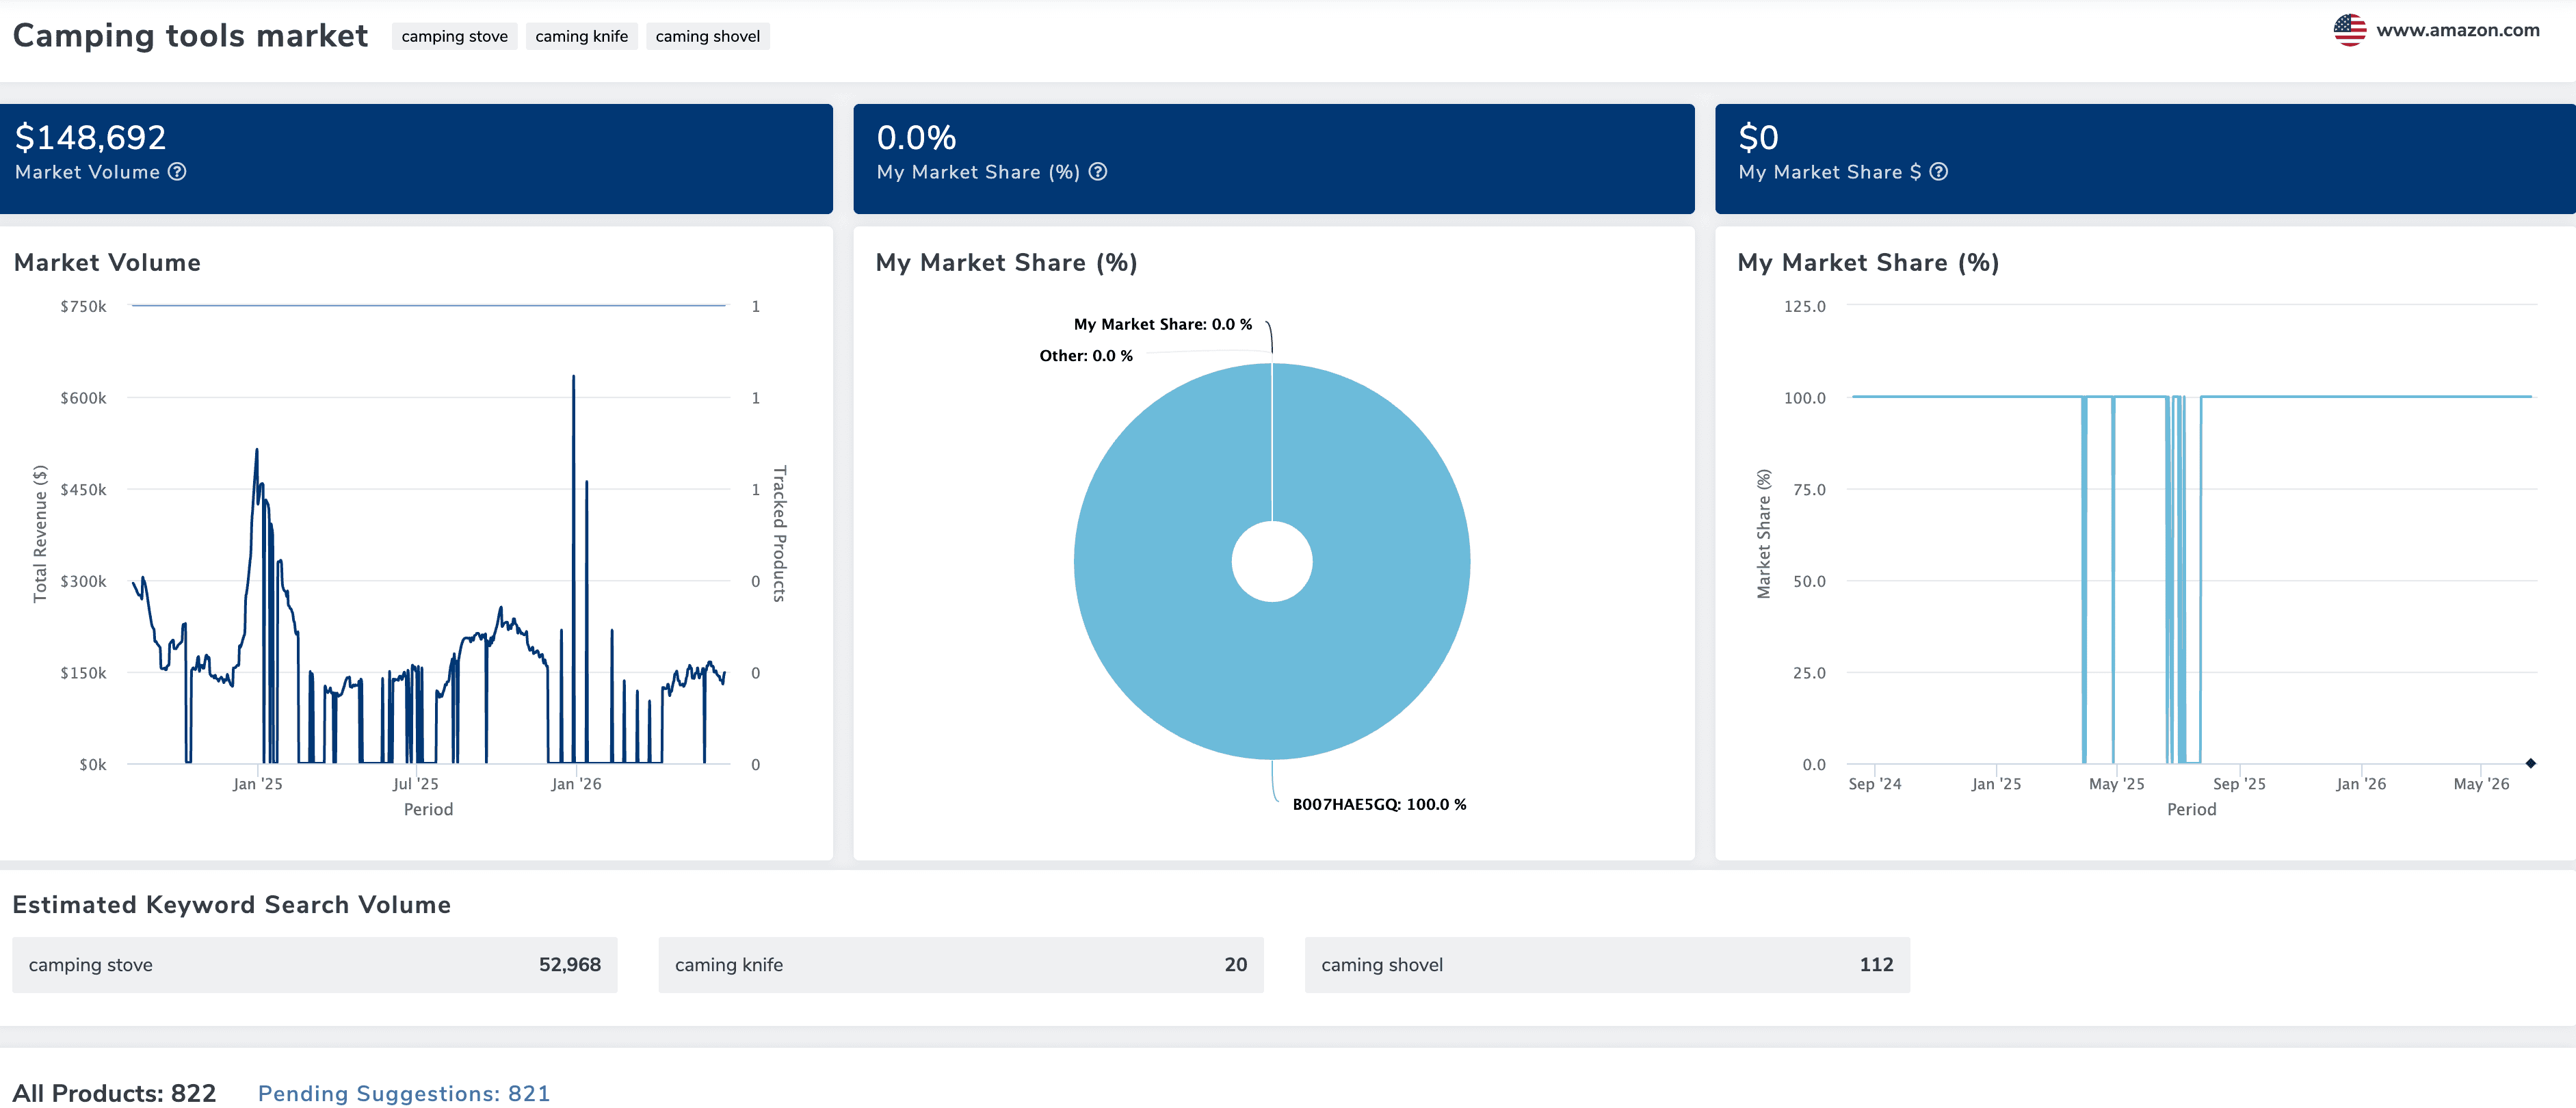Click the My Market Share: 0.0 % pie label
The image size is (2576, 1108).
[1162, 324]
